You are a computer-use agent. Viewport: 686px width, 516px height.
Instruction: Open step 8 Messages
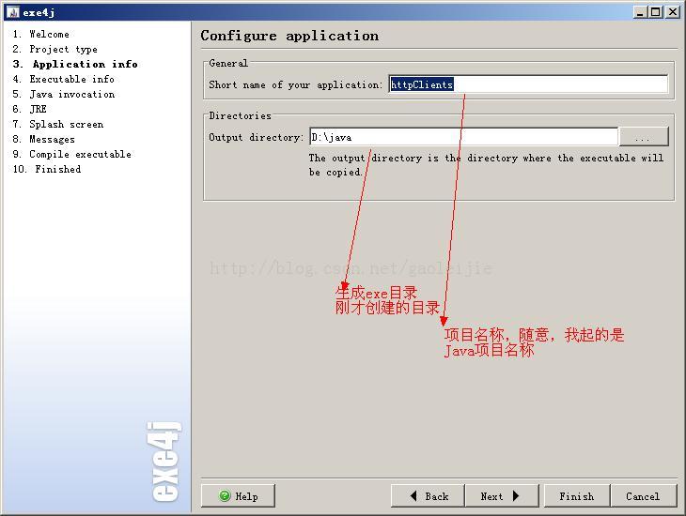click(43, 139)
